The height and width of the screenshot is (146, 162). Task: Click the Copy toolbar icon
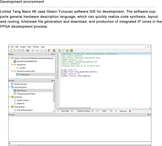45,51
